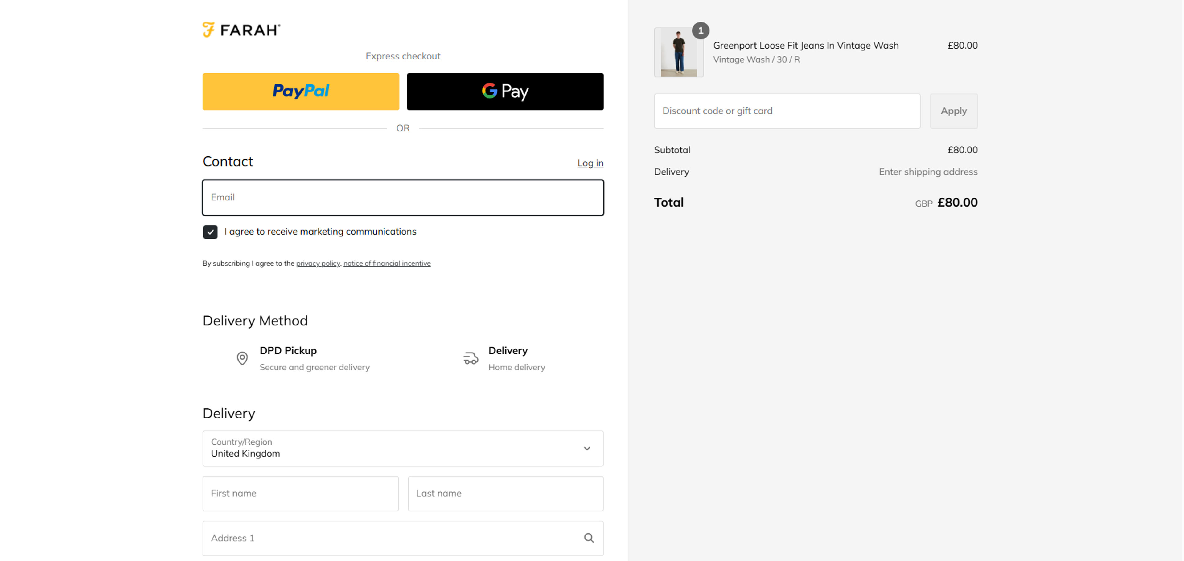Click the Country/Region chevron arrow
The height and width of the screenshot is (561, 1184).
pyautogui.click(x=587, y=449)
